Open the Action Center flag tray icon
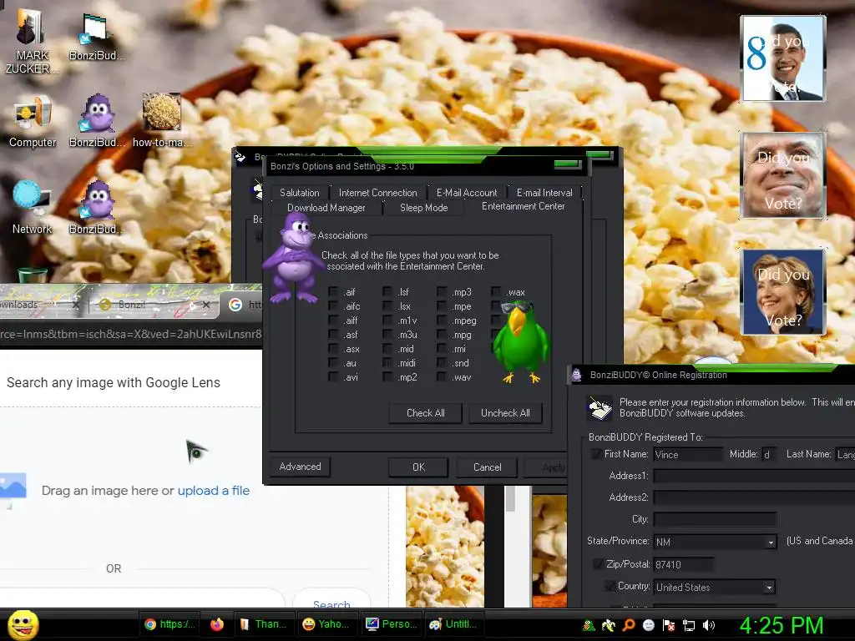This screenshot has width=855, height=641. point(669,625)
